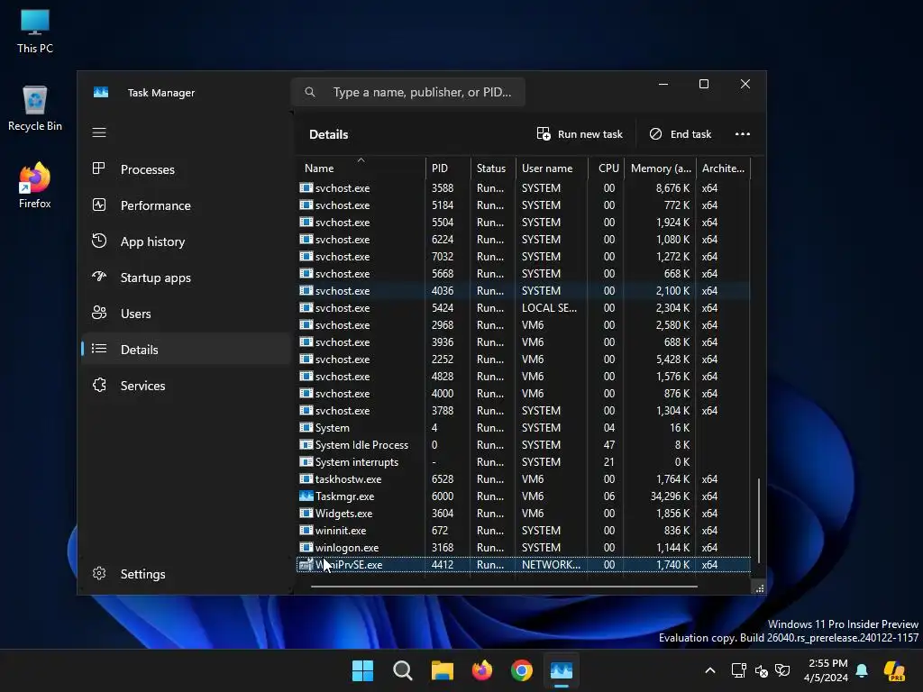This screenshot has height=692, width=923.
Task: Sort by the Memory column header
Action: tap(660, 168)
